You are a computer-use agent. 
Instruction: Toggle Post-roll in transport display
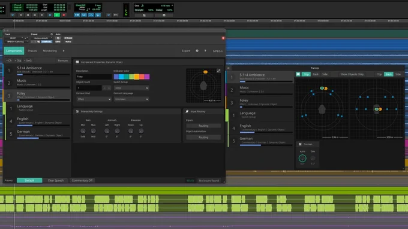coord(17,8)
